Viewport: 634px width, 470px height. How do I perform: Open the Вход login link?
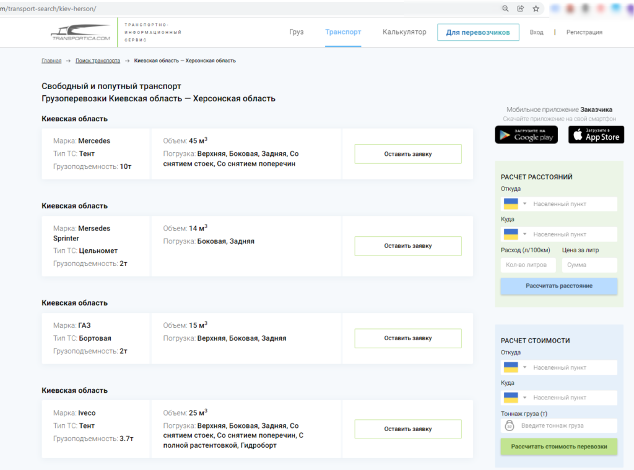[537, 32]
